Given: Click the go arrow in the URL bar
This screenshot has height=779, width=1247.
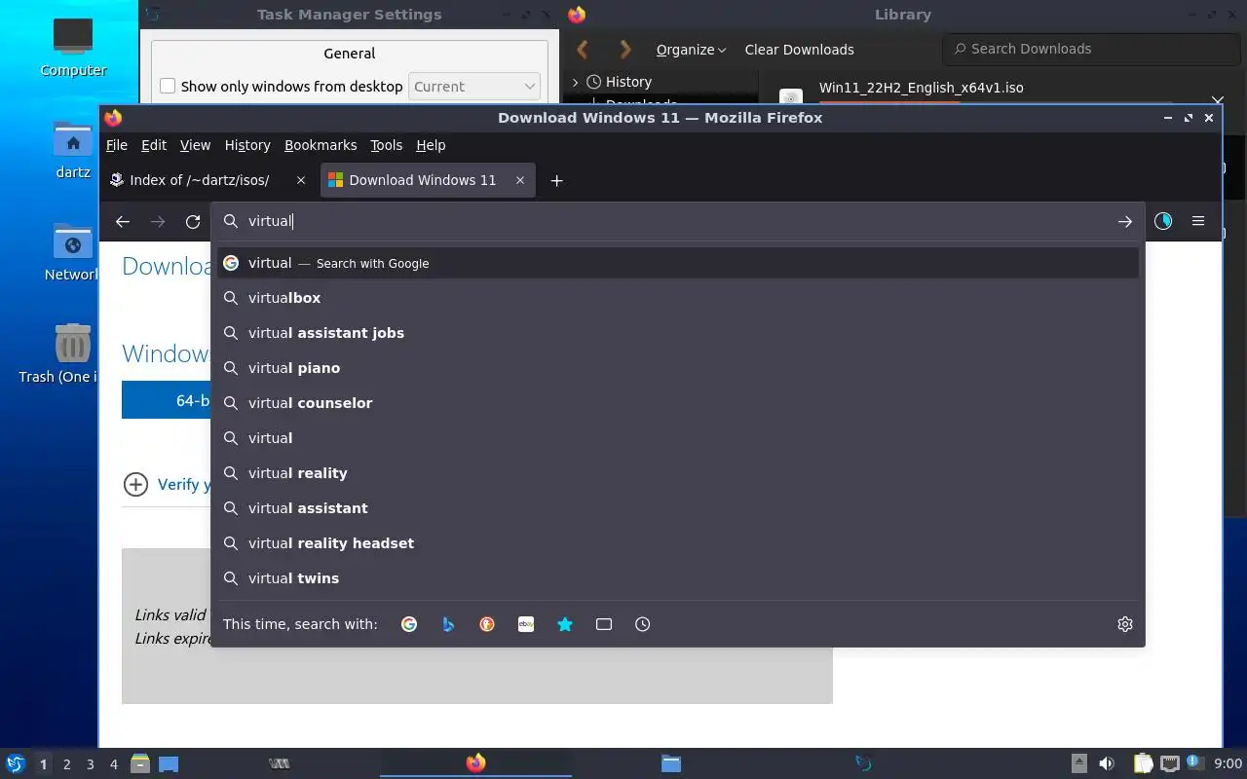Looking at the screenshot, I should click(1124, 222).
